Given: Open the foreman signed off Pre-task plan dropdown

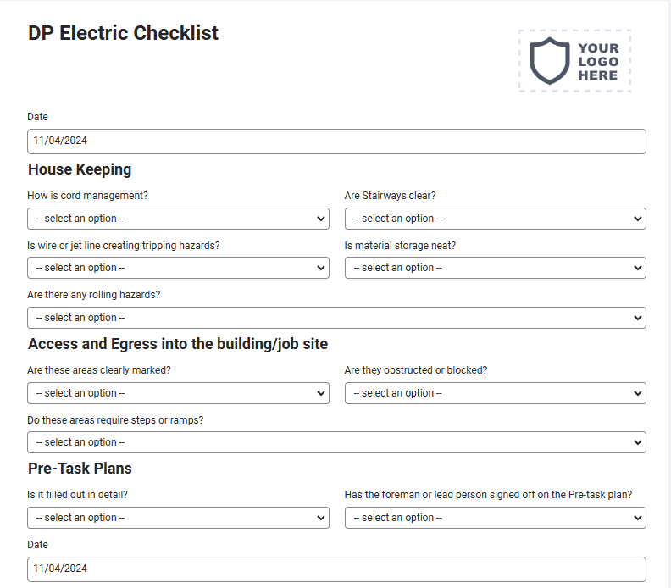Looking at the screenshot, I should [x=495, y=518].
